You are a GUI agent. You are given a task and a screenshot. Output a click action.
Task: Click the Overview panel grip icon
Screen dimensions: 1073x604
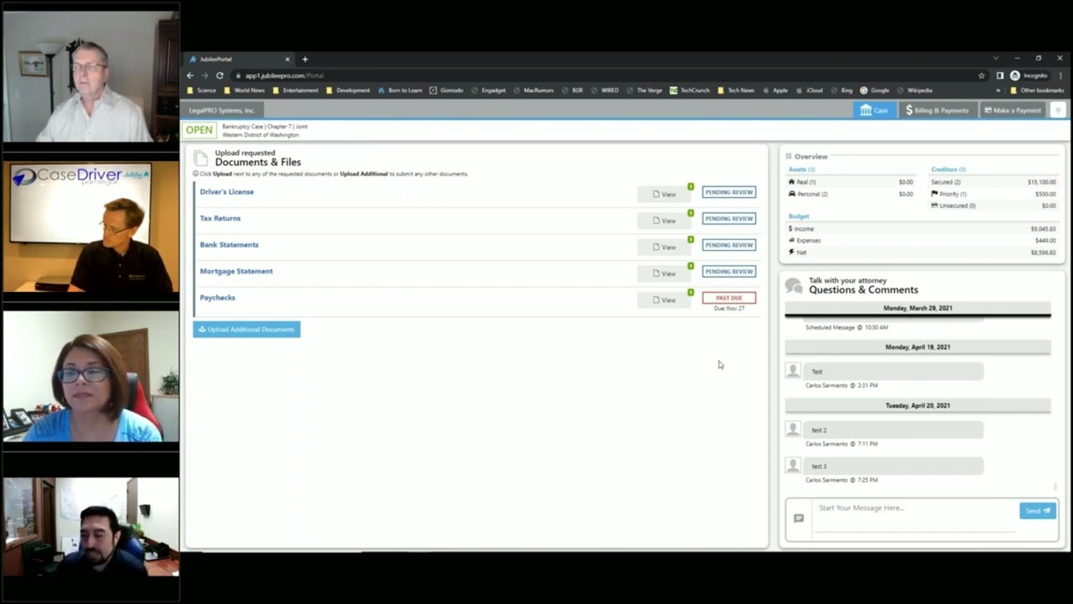pos(788,156)
